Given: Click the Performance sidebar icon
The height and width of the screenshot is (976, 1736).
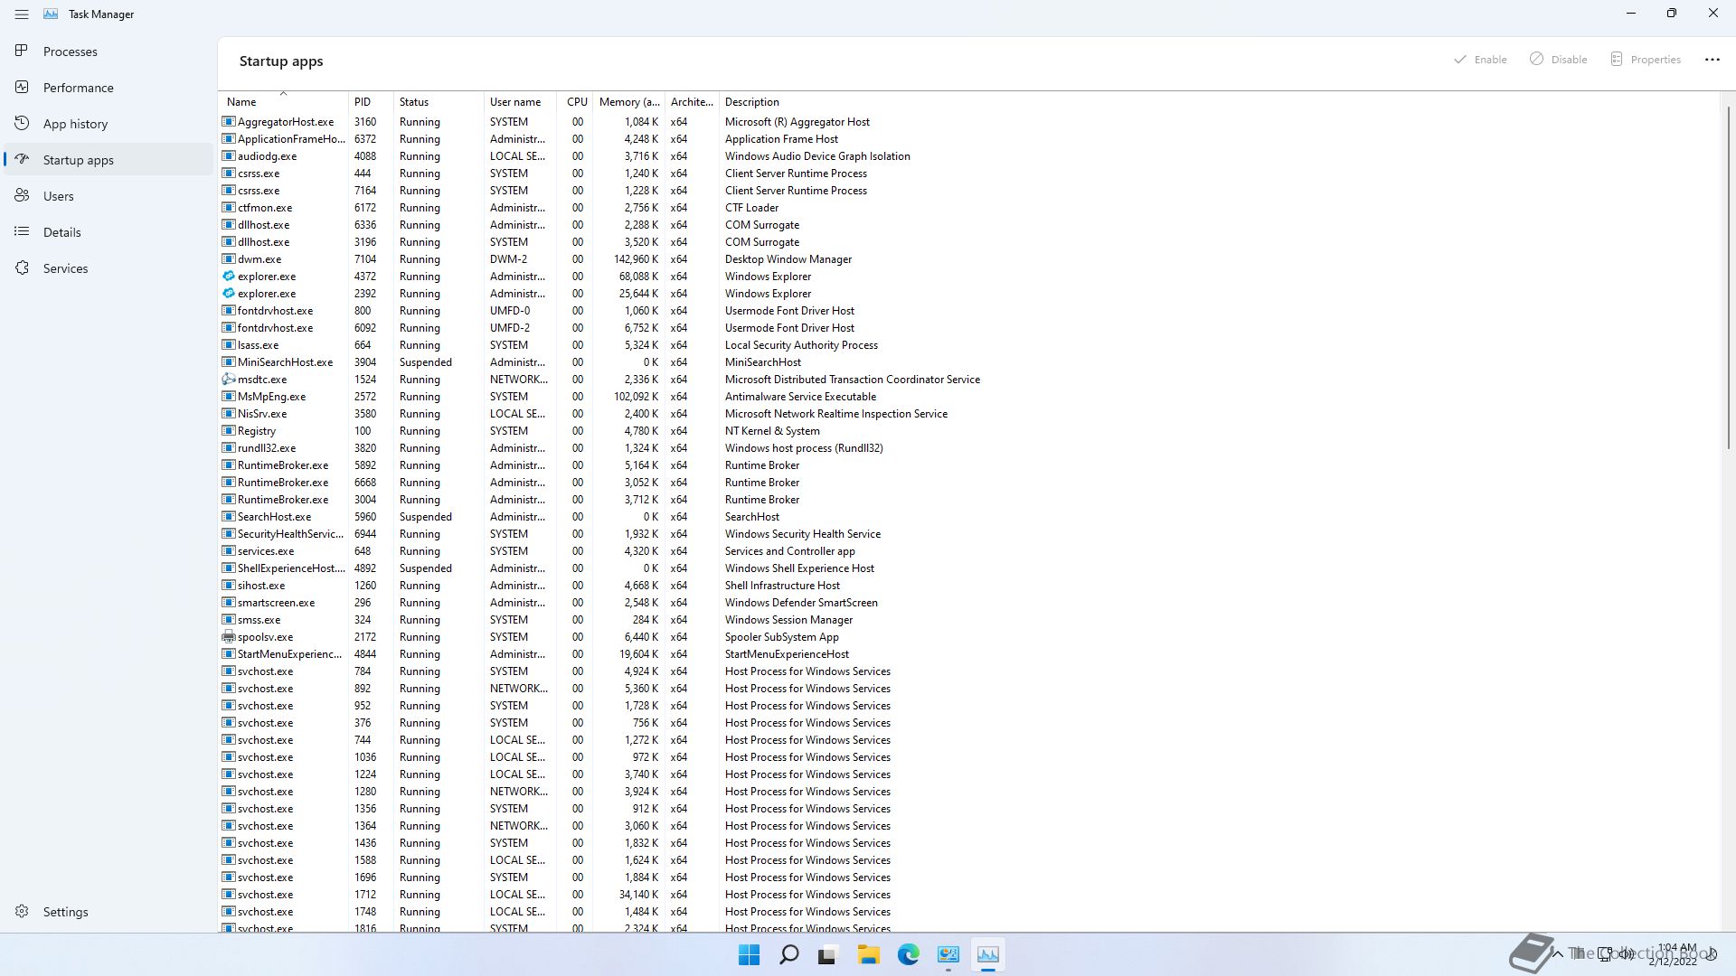Looking at the screenshot, I should click(x=22, y=87).
